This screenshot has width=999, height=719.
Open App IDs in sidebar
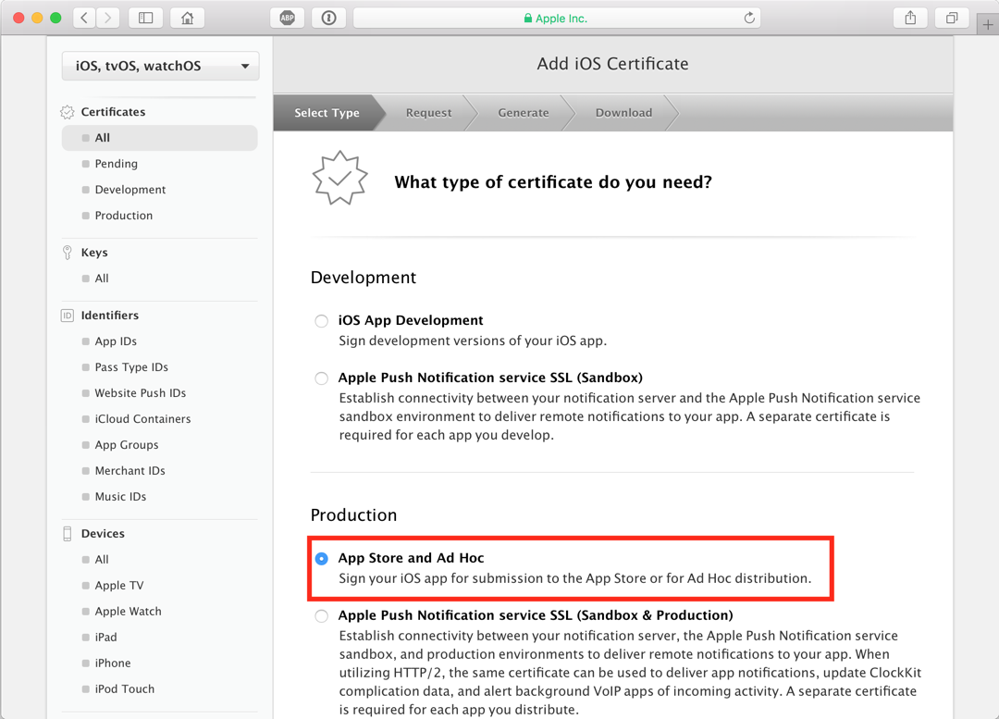pyautogui.click(x=116, y=341)
